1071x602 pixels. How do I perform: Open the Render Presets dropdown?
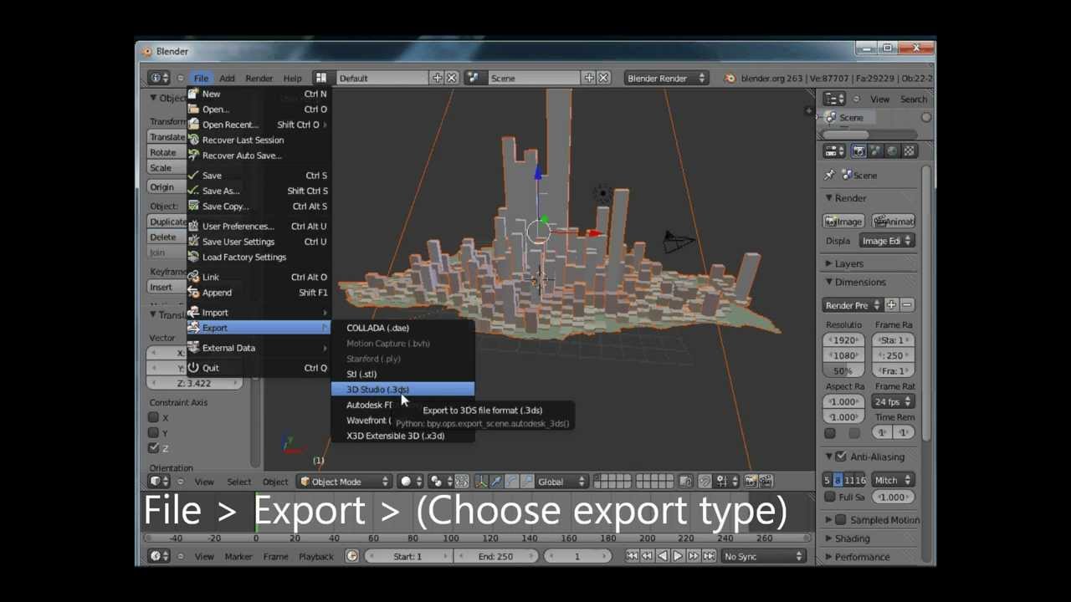pyautogui.click(x=853, y=305)
